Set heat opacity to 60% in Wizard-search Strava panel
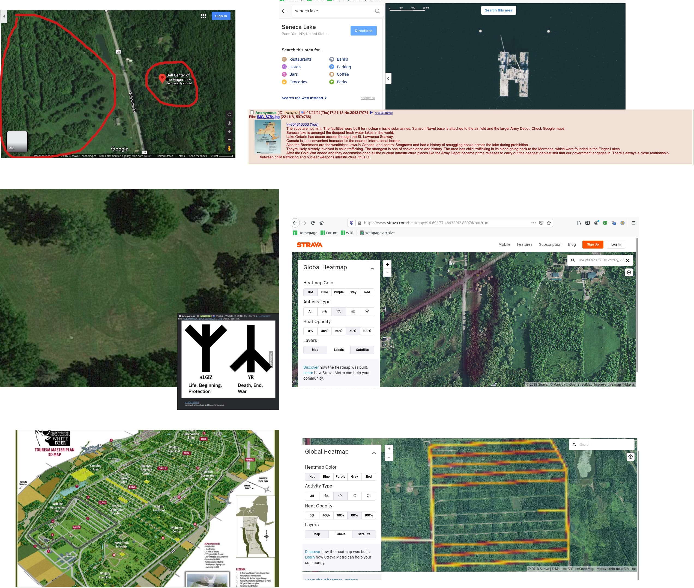 339,331
